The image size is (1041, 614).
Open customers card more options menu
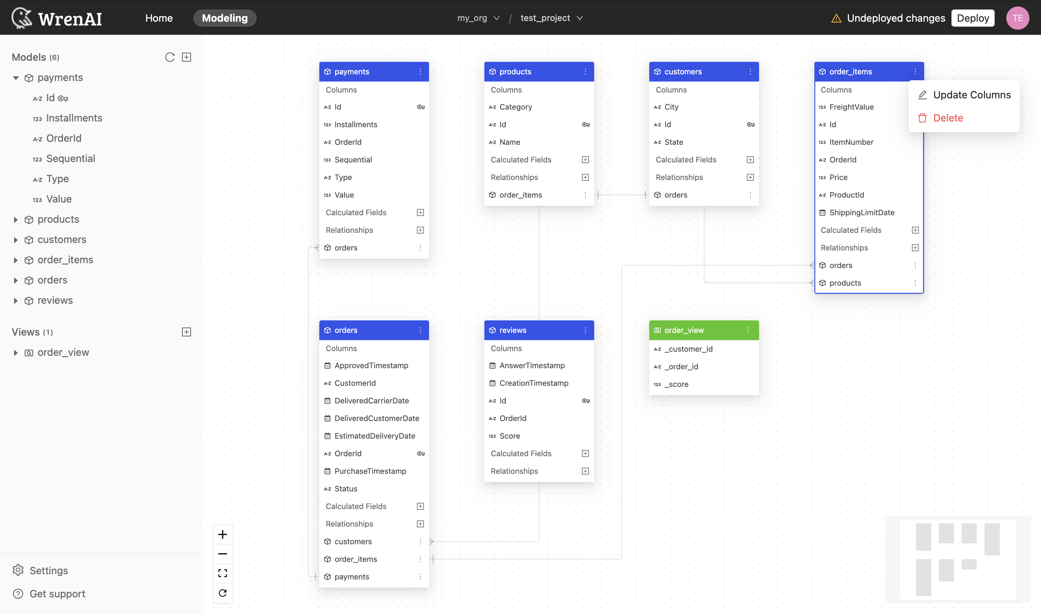click(x=750, y=72)
